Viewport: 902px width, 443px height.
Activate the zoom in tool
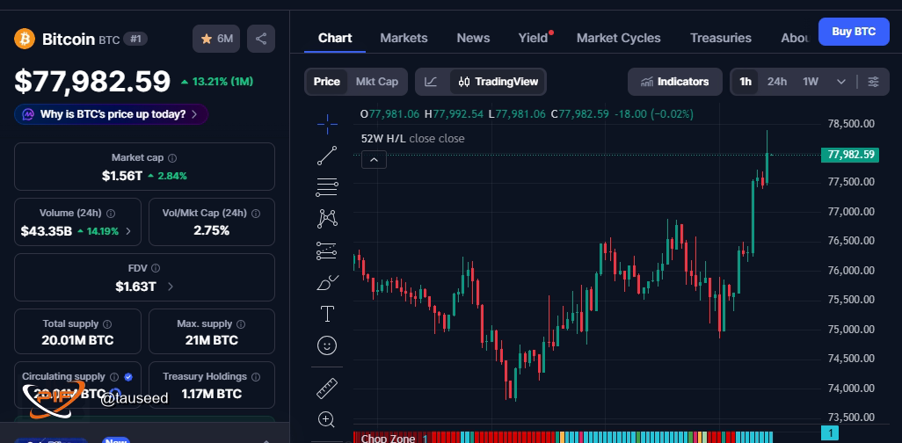[326, 419]
